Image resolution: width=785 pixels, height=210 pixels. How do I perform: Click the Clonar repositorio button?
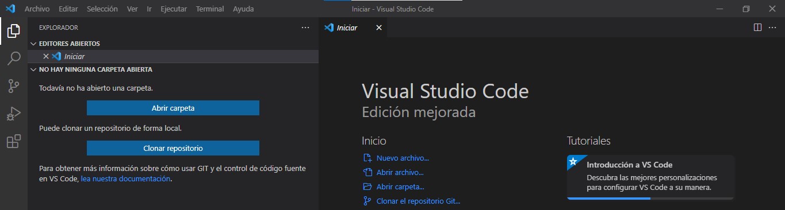(173, 148)
